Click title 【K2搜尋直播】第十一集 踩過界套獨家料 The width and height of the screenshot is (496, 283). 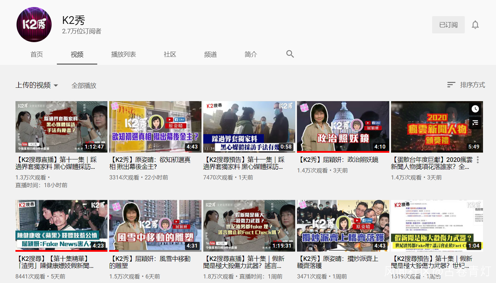[x=56, y=163]
